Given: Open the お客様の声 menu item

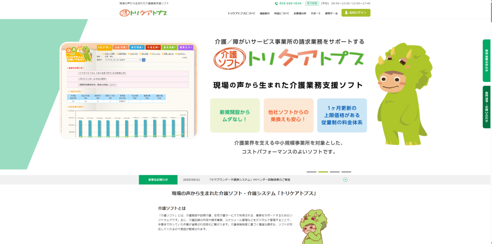Looking at the screenshot, I should point(300,13).
